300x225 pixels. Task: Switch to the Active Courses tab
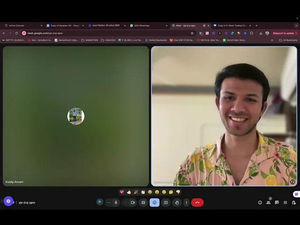tap(22, 25)
